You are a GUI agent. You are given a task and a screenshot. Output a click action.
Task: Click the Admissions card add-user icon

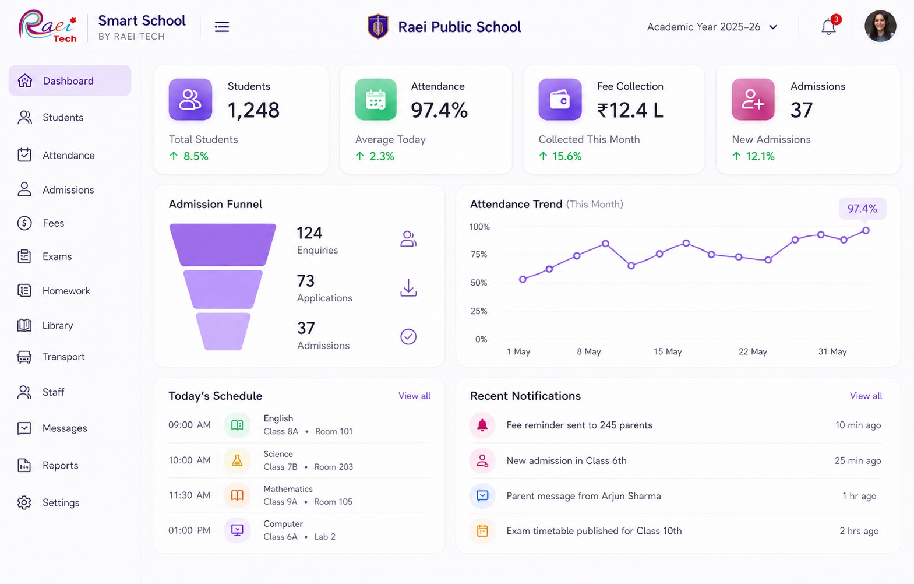click(753, 100)
